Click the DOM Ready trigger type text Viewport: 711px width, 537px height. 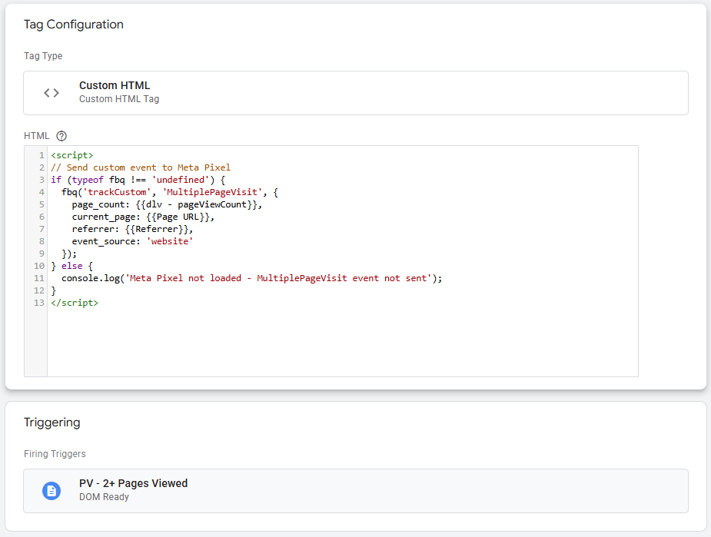click(x=104, y=497)
